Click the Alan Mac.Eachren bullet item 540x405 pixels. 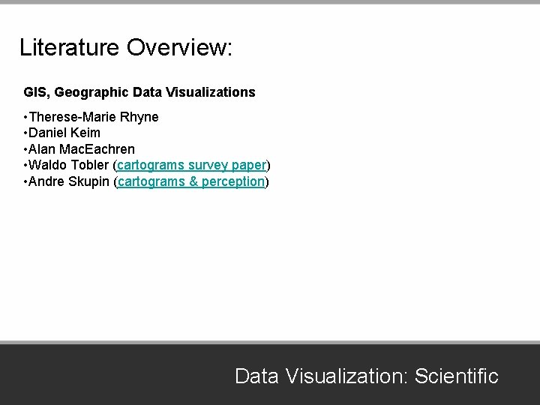tap(81, 149)
